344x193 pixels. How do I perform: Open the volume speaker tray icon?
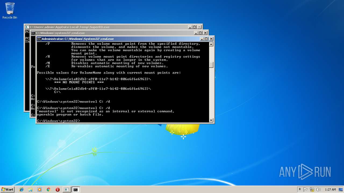point(318,190)
